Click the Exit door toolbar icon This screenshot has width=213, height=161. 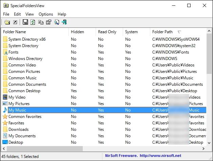(64, 22)
